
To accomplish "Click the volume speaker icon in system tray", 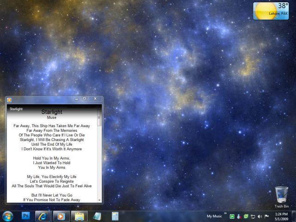I will coord(260,216).
